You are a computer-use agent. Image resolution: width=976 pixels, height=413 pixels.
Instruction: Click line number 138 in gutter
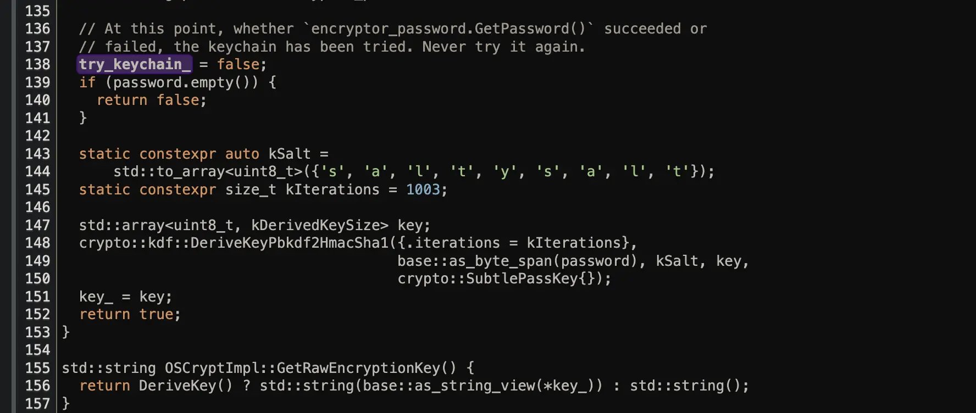pos(37,64)
